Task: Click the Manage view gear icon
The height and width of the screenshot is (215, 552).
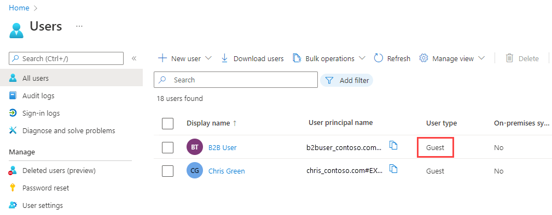Action: pyautogui.click(x=423, y=58)
